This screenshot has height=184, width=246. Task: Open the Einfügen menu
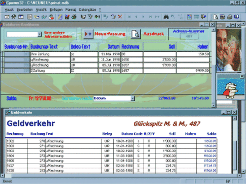(x=56, y=10)
